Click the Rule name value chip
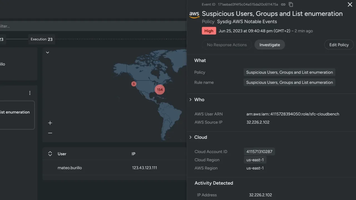Image resolution: width=356 pixels, height=200 pixels. (289, 82)
